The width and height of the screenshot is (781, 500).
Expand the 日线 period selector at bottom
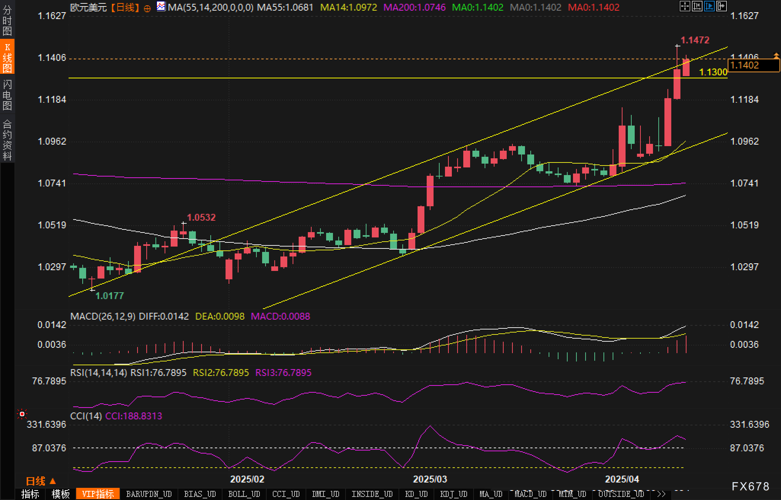tap(41, 481)
